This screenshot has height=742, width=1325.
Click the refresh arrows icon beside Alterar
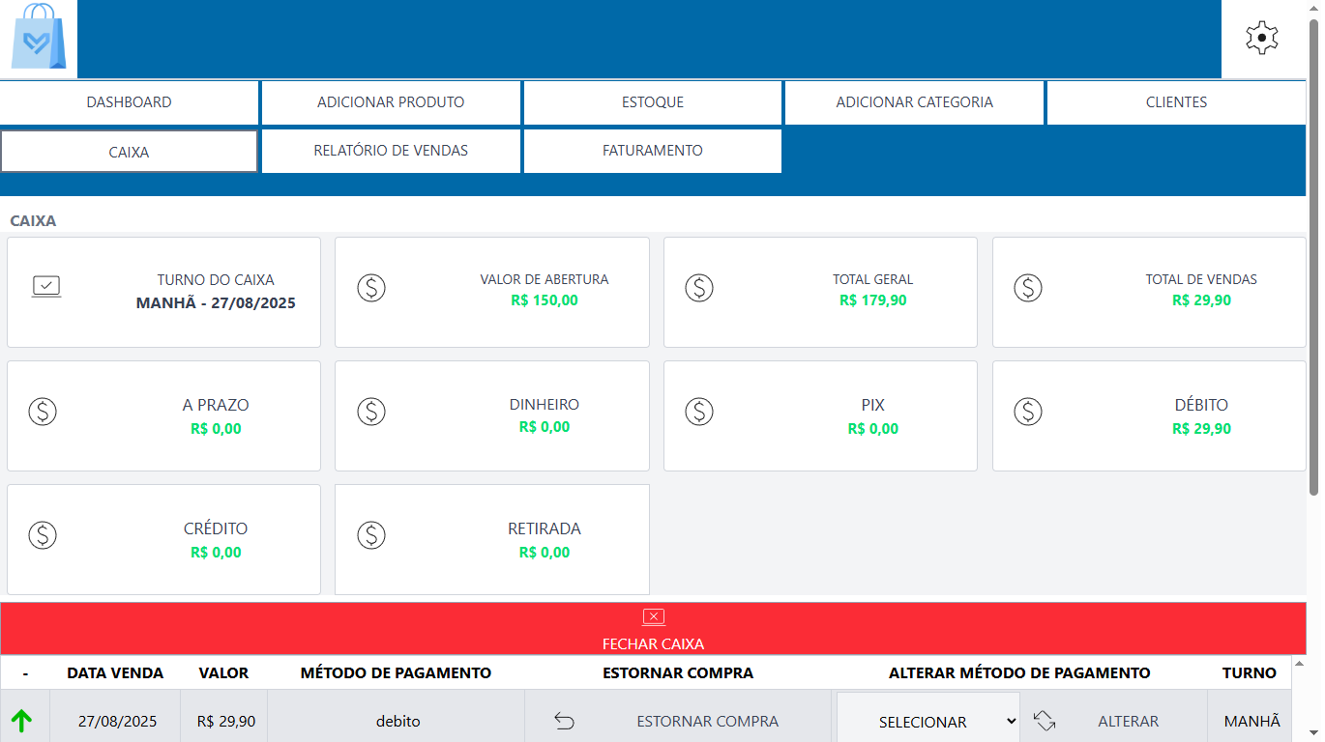click(x=1044, y=721)
